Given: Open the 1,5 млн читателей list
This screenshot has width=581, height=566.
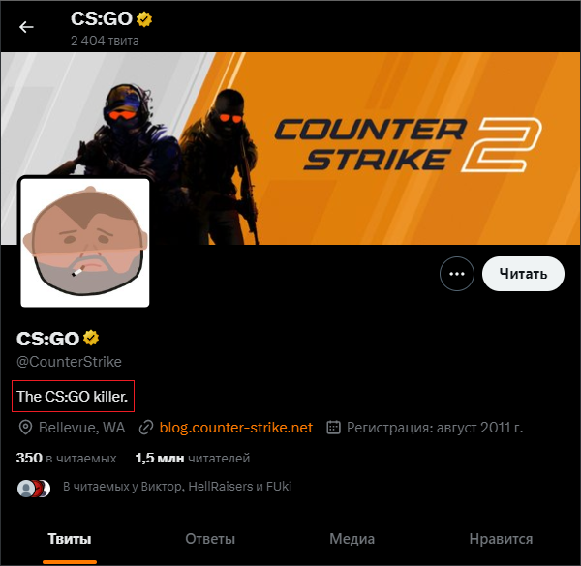Looking at the screenshot, I should click(193, 458).
